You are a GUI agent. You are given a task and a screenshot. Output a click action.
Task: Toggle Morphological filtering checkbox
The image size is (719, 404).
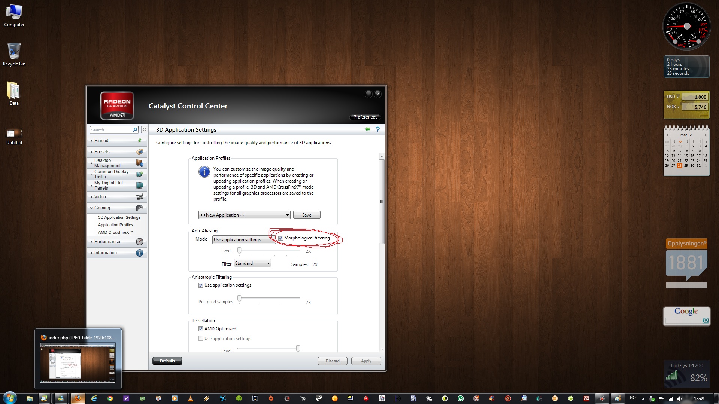point(280,238)
